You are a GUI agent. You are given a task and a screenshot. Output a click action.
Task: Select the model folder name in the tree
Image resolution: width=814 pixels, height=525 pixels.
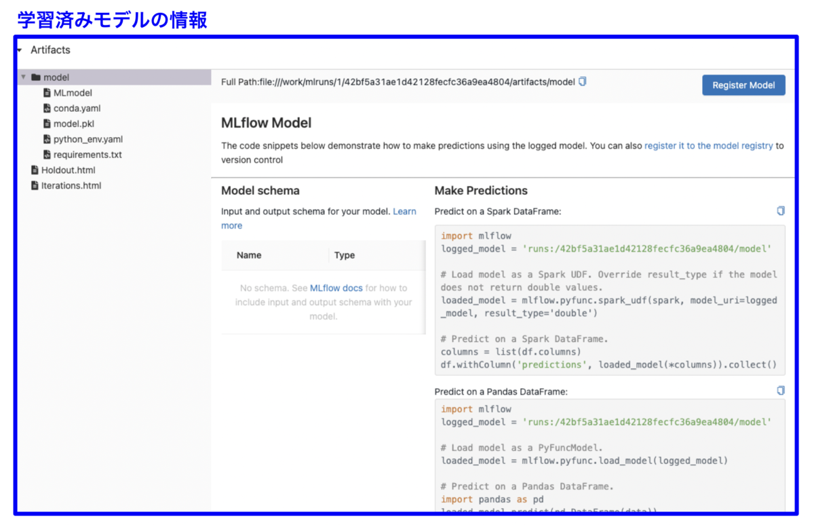point(56,77)
